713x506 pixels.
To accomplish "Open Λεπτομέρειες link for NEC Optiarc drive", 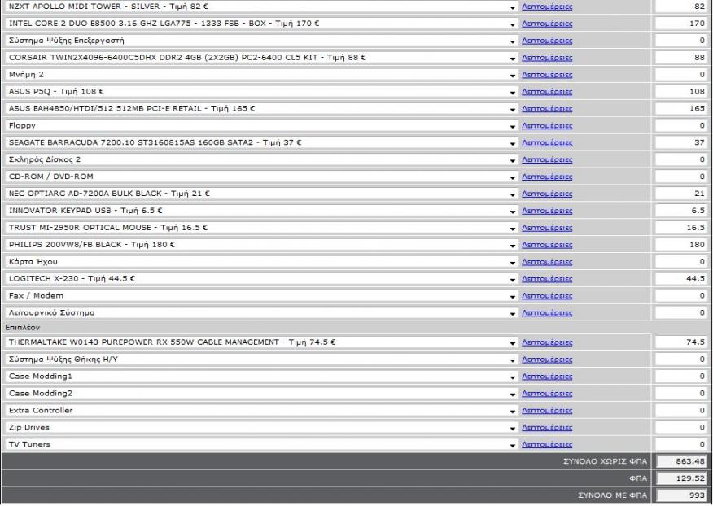I will (547, 194).
